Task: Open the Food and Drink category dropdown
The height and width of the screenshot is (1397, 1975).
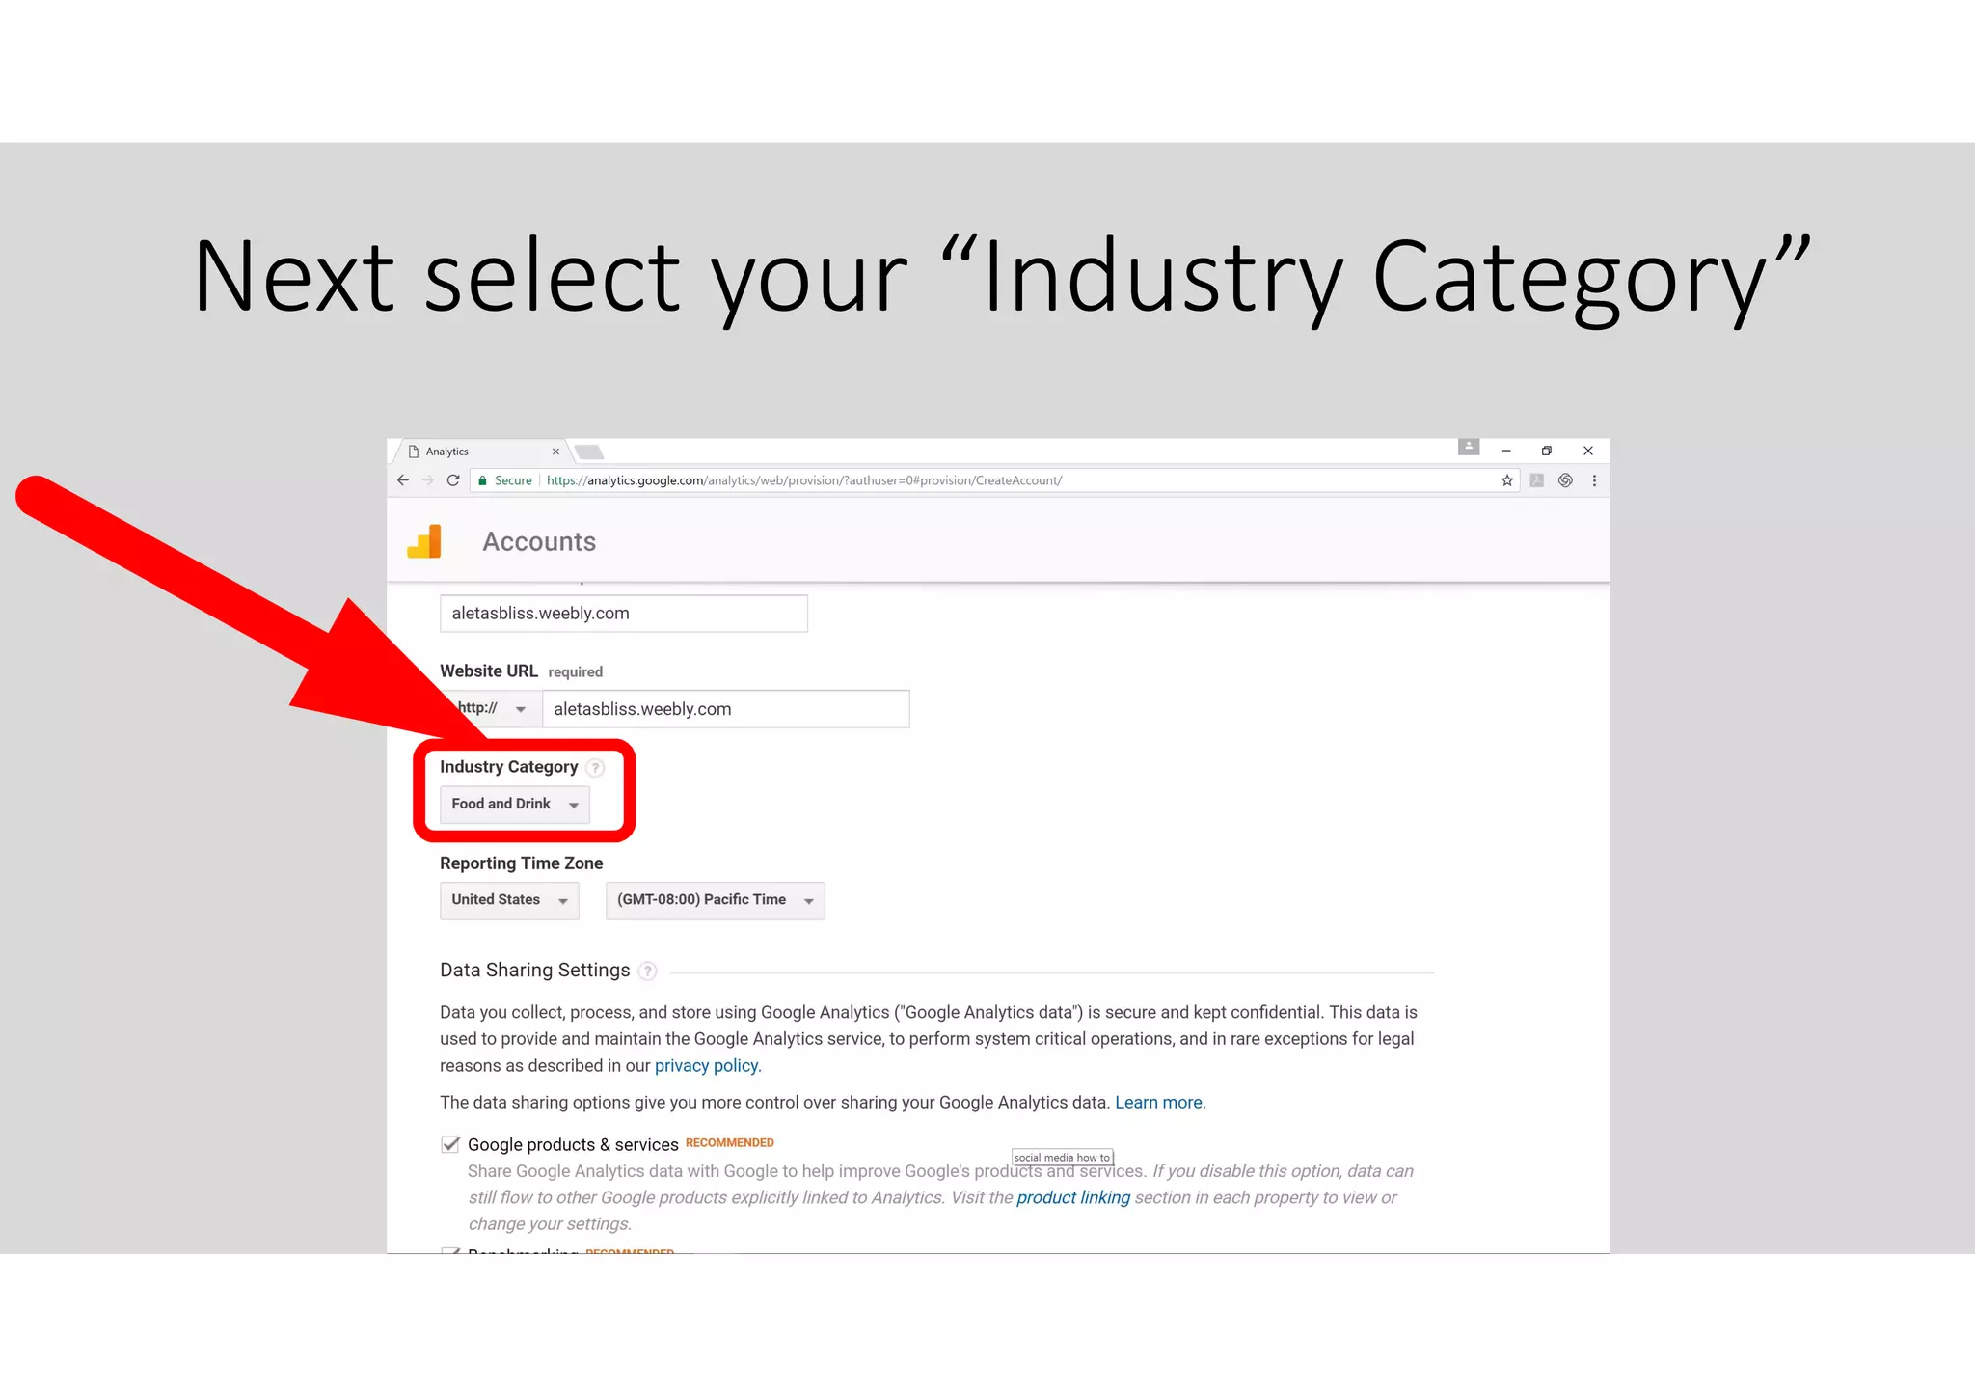Action: [x=515, y=805]
